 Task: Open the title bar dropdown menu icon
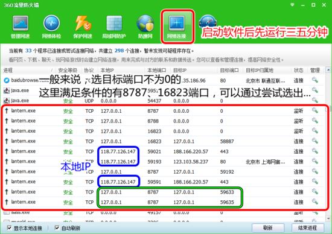pos(292,5)
